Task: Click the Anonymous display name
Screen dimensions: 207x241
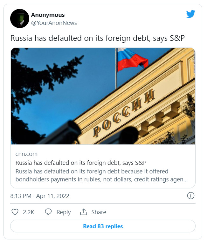Action: click(x=48, y=15)
